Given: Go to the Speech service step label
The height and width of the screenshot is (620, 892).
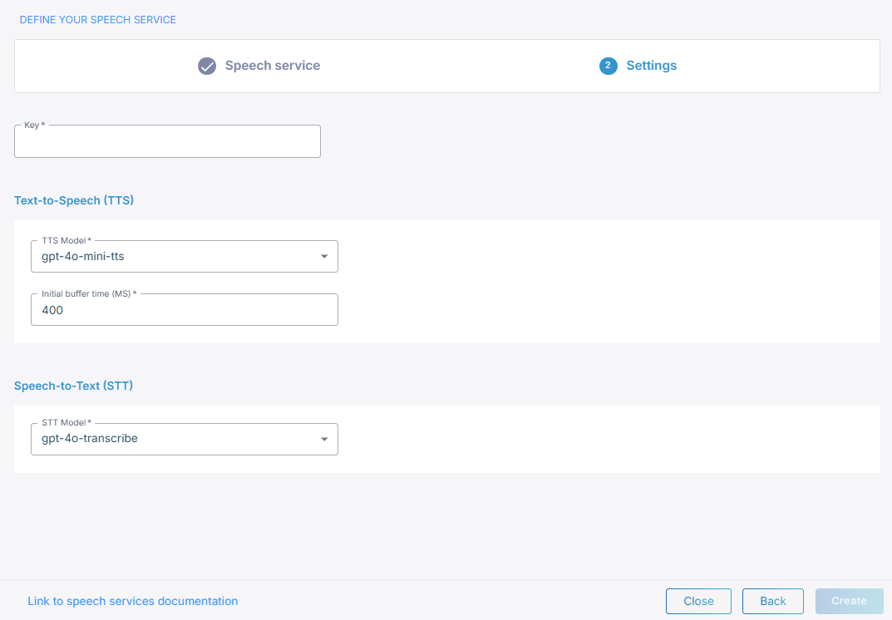Looking at the screenshot, I should pyautogui.click(x=272, y=66).
